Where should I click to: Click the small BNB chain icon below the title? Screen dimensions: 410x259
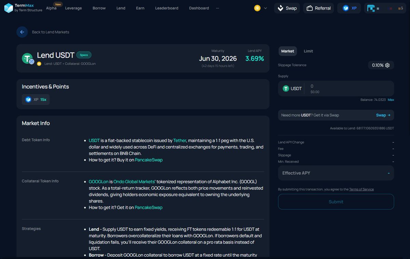pos(39,64)
